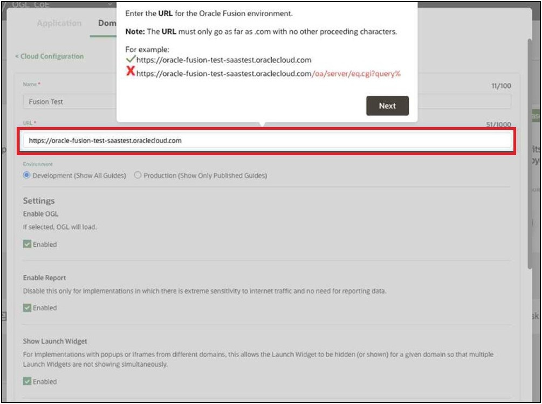Toggle the Show Launch Widget Enabled checkbox

point(27,381)
